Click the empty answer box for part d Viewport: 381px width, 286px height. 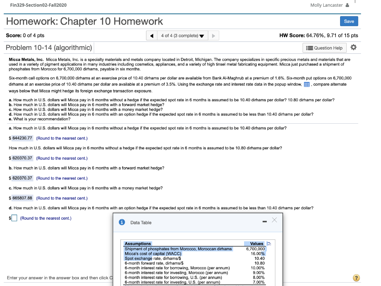[14, 218]
